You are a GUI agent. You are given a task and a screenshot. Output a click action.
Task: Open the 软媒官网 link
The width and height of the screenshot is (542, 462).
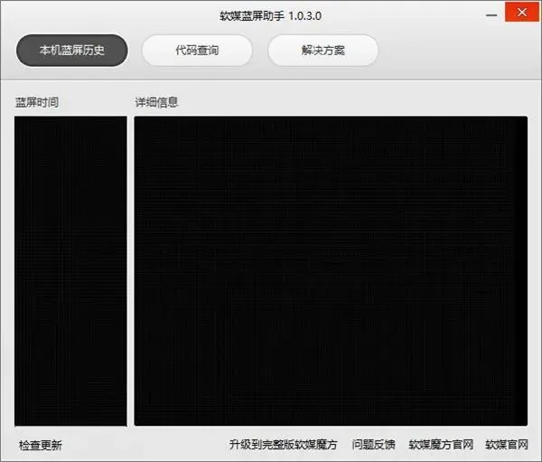[x=507, y=445]
